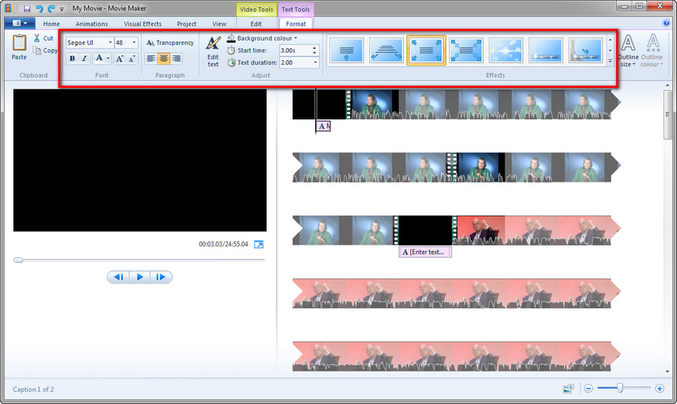Click the storyboard vertical scrollbar
This screenshot has width=677, height=404.
[667, 115]
